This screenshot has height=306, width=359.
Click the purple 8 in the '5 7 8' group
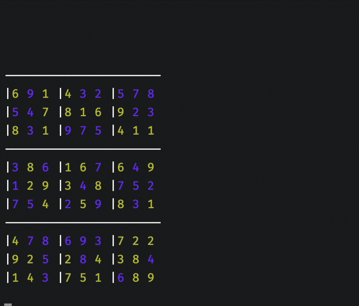(151, 94)
